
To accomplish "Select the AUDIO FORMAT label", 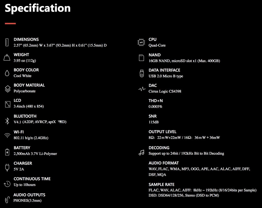I will coord(163,163).
